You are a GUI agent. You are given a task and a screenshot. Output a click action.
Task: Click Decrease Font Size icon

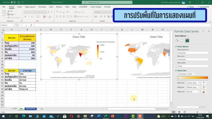pyautogui.click(x=52, y=12)
